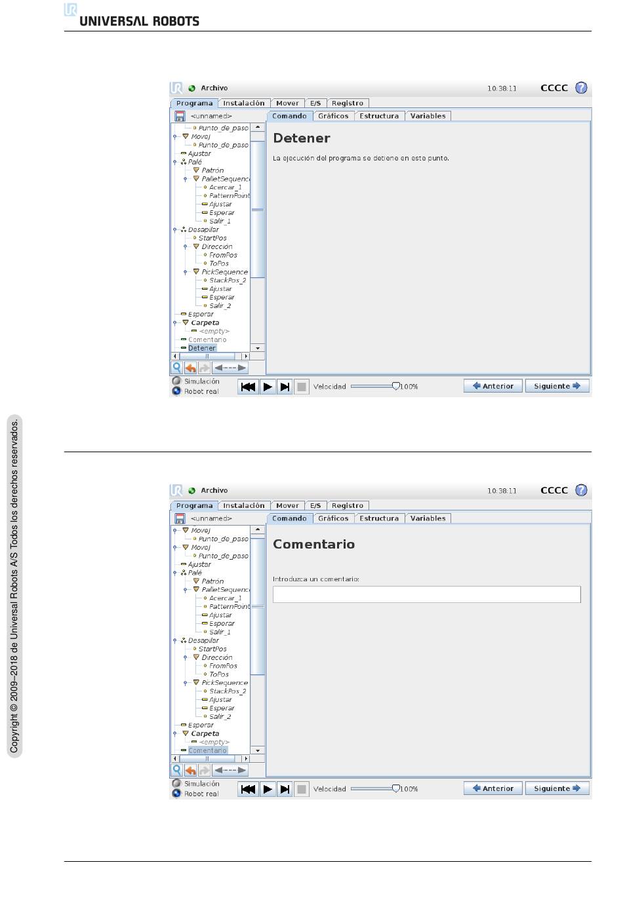The image size is (623, 909).
Task: Switch to the Instalación tab on the Detener screen
Action: click(x=243, y=103)
